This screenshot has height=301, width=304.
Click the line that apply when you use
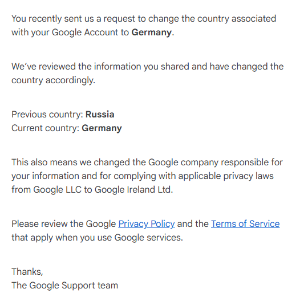97,238
